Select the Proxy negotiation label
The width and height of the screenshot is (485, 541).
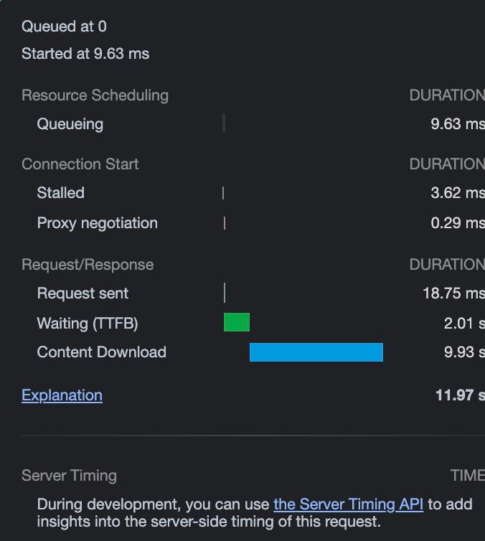click(x=98, y=223)
